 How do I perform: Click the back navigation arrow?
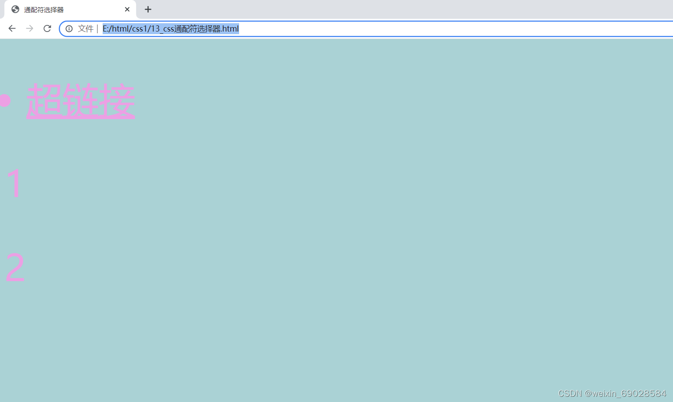pyautogui.click(x=12, y=28)
